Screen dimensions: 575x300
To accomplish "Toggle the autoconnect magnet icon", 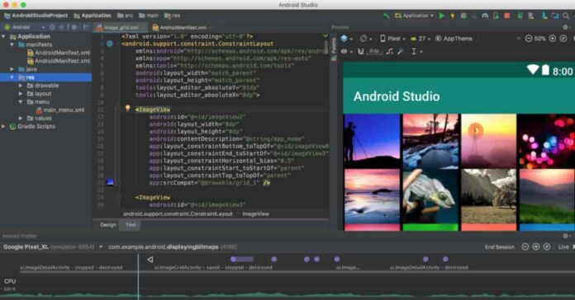I will pos(361,52).
